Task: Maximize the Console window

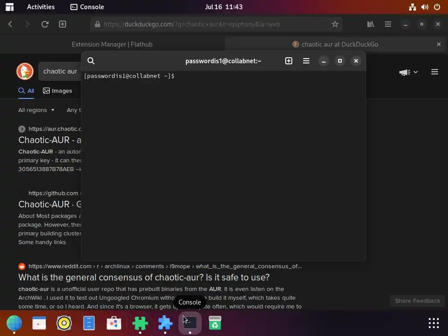Action: click(x=339, y=61)
